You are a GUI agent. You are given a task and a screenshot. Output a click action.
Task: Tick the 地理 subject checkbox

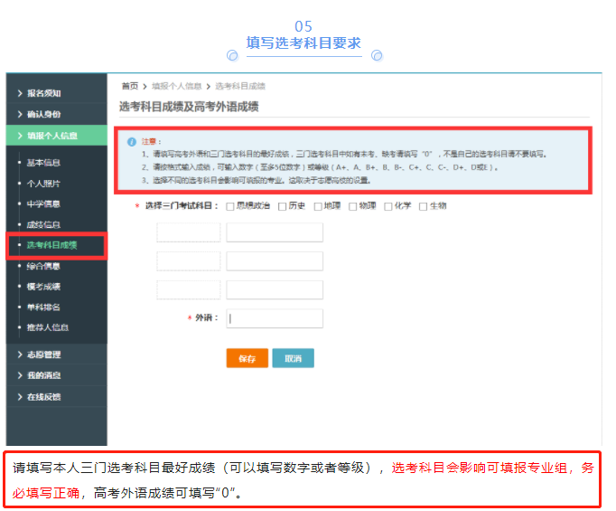coord(318,206)
